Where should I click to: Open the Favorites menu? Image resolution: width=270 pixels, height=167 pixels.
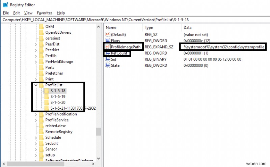pos(45,13)
